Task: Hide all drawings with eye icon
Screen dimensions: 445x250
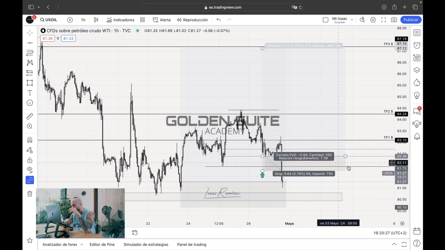Action: coord(30,170)
